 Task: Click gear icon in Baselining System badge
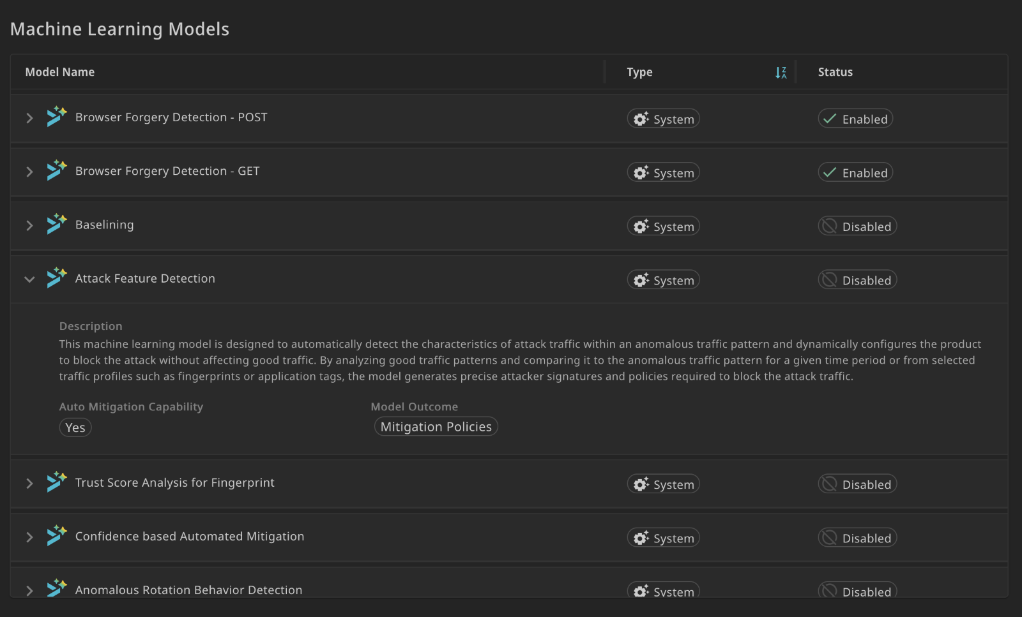point(641,227)
